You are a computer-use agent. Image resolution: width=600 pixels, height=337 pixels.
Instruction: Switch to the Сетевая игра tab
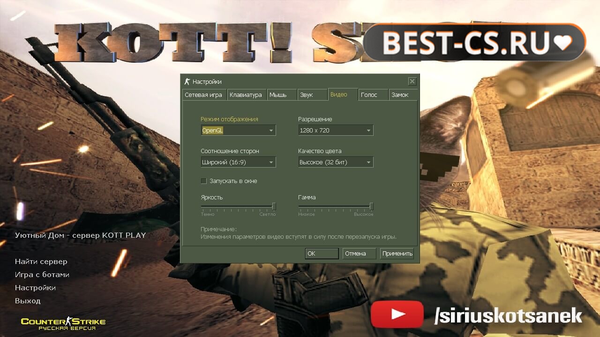204,95
